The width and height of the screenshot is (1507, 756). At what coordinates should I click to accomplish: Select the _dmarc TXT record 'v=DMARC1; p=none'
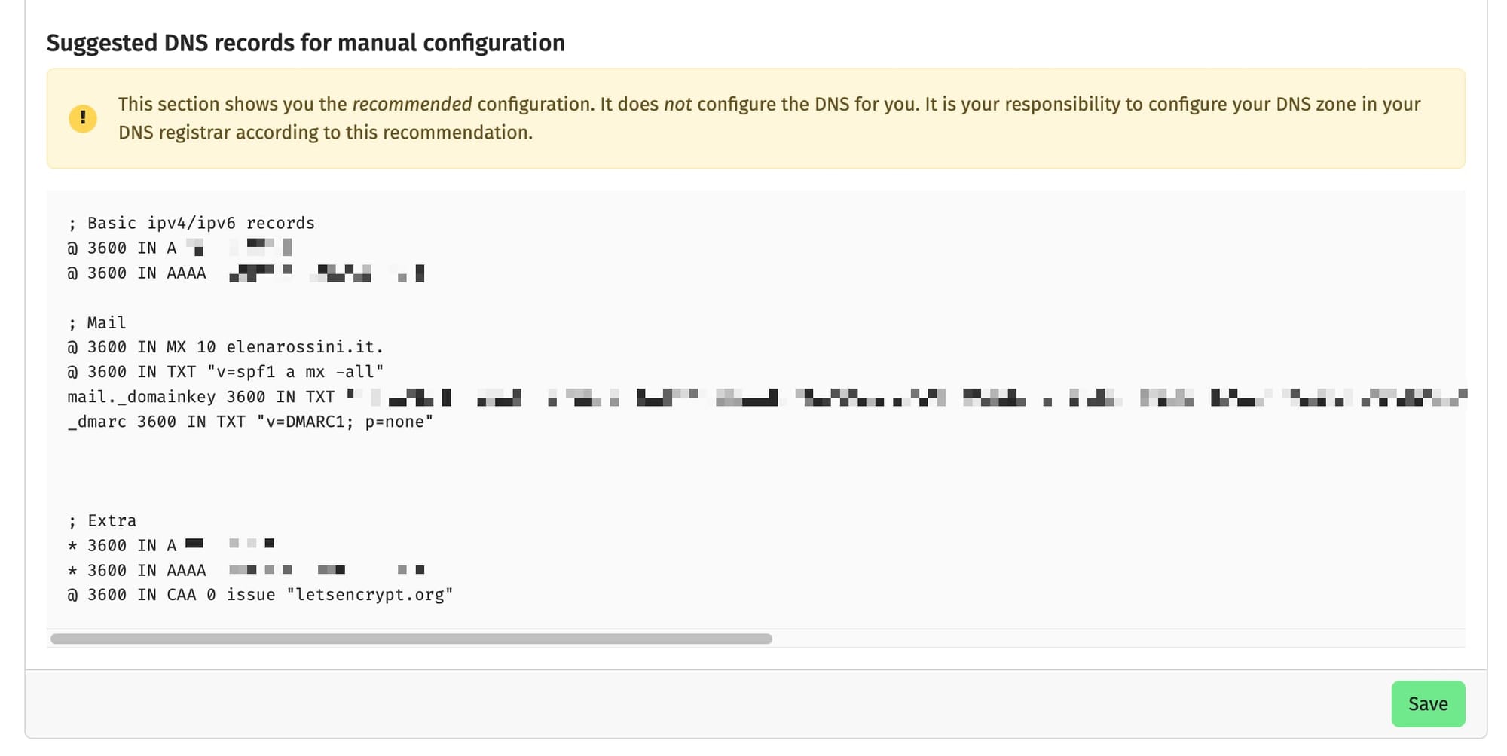tap(249, 422)
